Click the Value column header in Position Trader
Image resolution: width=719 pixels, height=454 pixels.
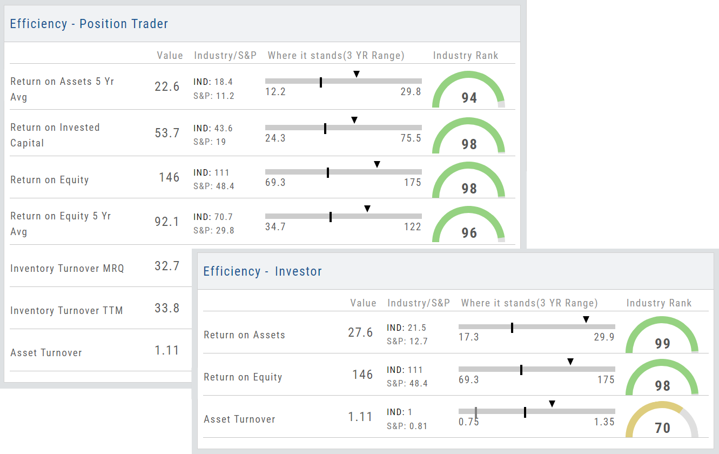(x=170, y=56)
